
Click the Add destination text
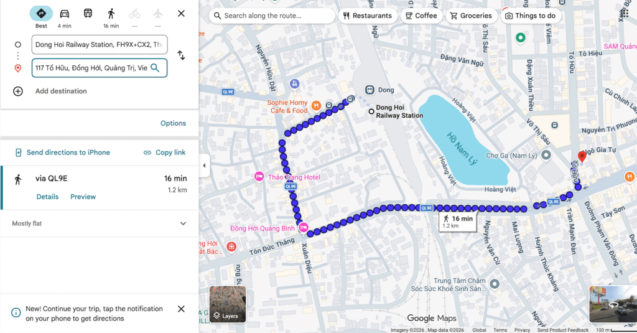tap(61, 91)
